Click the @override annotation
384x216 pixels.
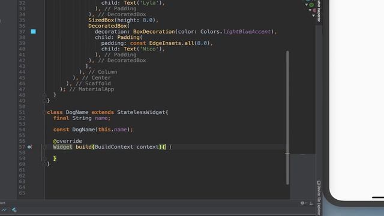68,141
